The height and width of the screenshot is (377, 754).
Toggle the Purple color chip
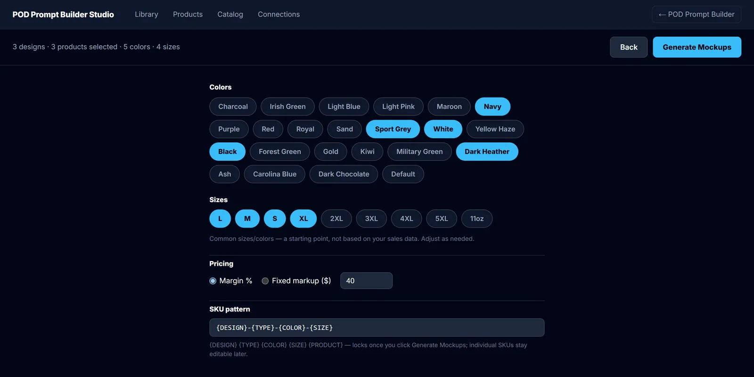click(x=229, y=129)
